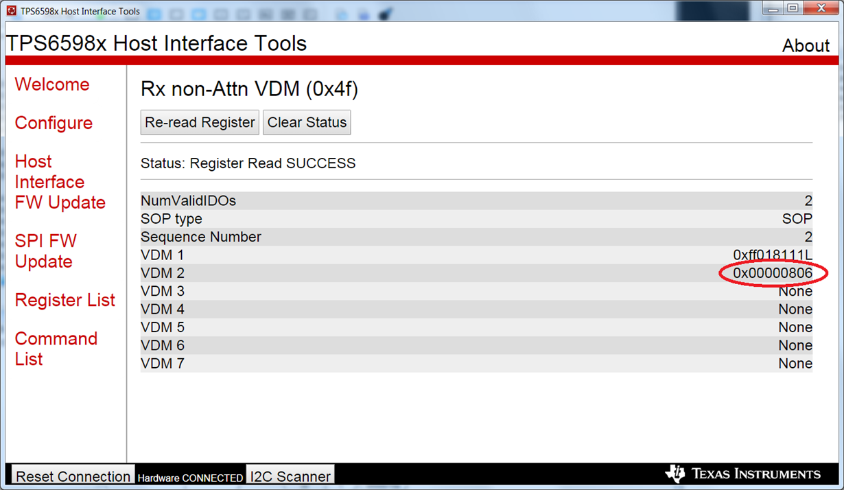844x490 pixels.
Task: Click the Hardware CONNECTED status label
Action: [190, 478]
